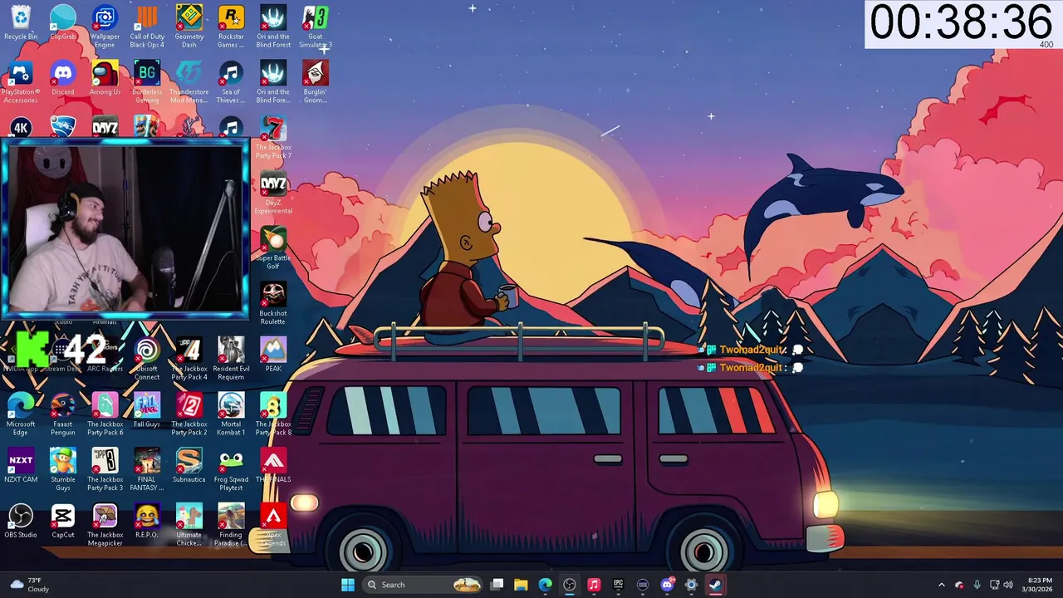Select The Jackbox Party Pack 4 icon
This screenshot has height=598, width=1063.
[189, 360]
